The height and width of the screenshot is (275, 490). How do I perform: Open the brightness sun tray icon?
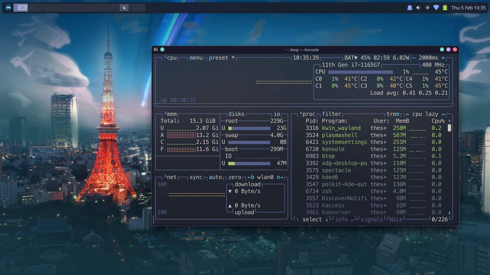pos(427,8)
